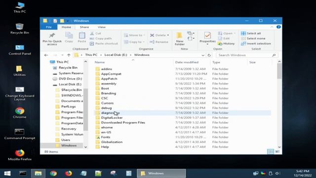Select DVD Drive (D:) in tree
This screenshot has height=178, width=316.
coord(70,79)
